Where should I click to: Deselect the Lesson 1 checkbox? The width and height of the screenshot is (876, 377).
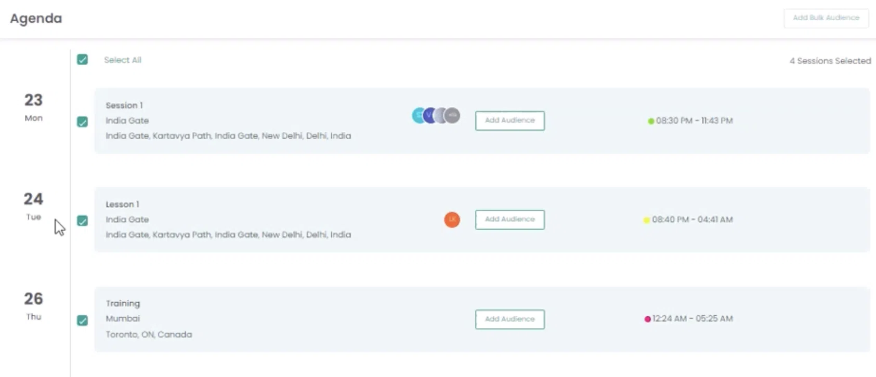pyautogui.click(x=82, y=221)
